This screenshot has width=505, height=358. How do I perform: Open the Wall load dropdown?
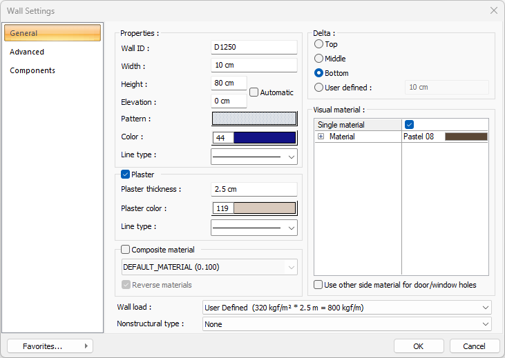click(x=347, y=307)
